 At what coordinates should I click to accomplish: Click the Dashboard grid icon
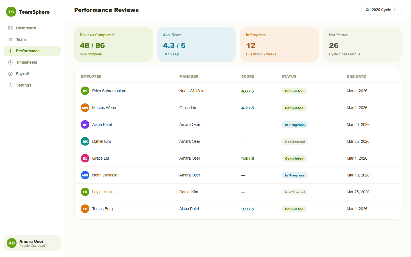pyautogui.click(x=10, y=28)
